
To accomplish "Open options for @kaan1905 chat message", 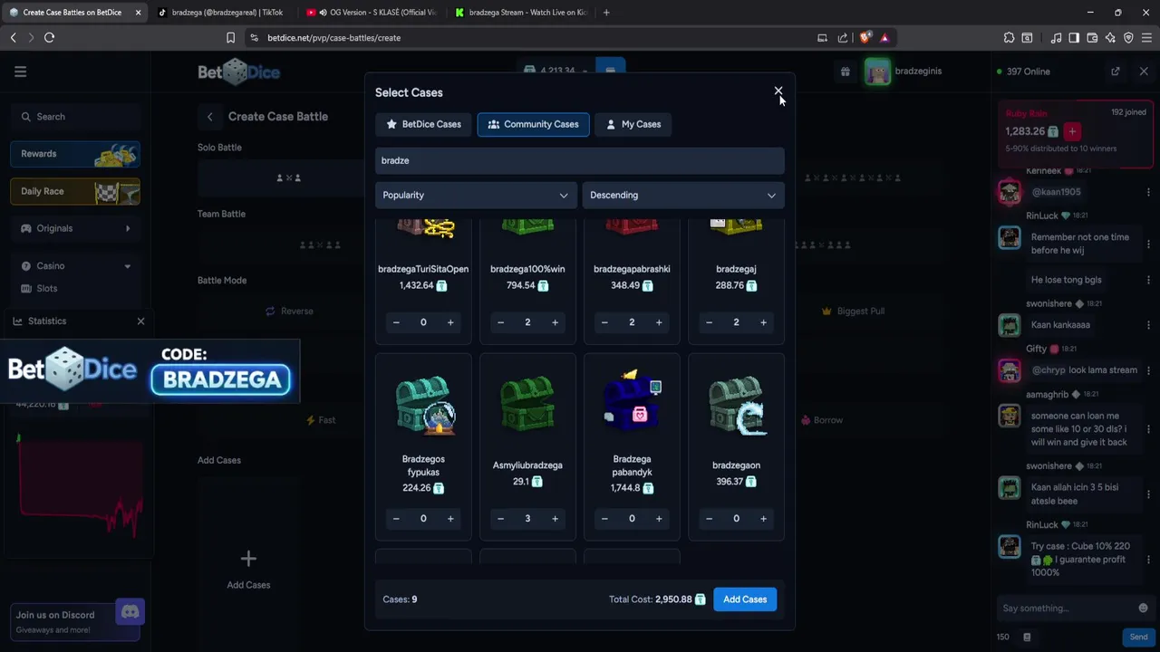I will coord(1148,192).
